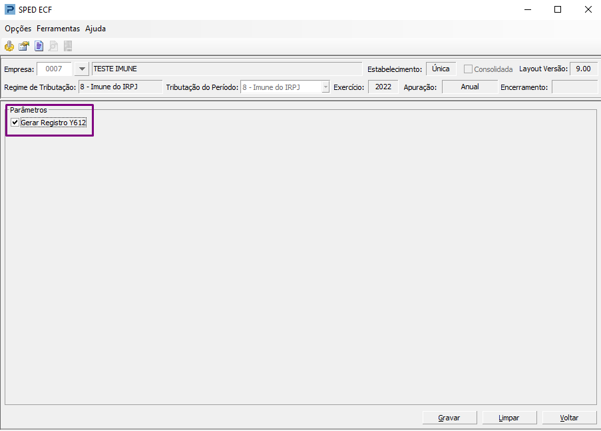Image resolution: width=601 pixels, height=431 pixels.
Task: Click the Layout Versão label
Action: point(543,69)
